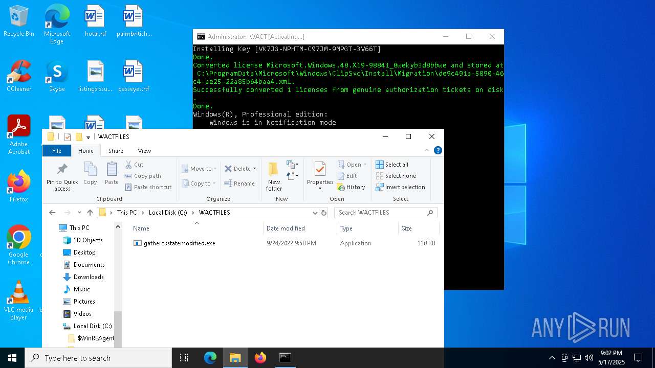Go back with the Explorer Back arrow
The width and height of the screenshot is (655, 368).
pyautogui.click(x=52, y=213)
